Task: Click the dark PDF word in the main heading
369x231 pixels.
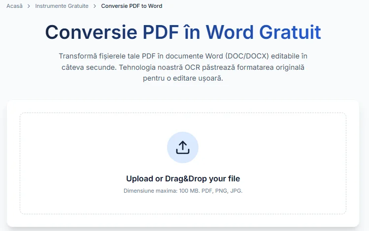Action: pyautogui.click(x=160, y=32)
